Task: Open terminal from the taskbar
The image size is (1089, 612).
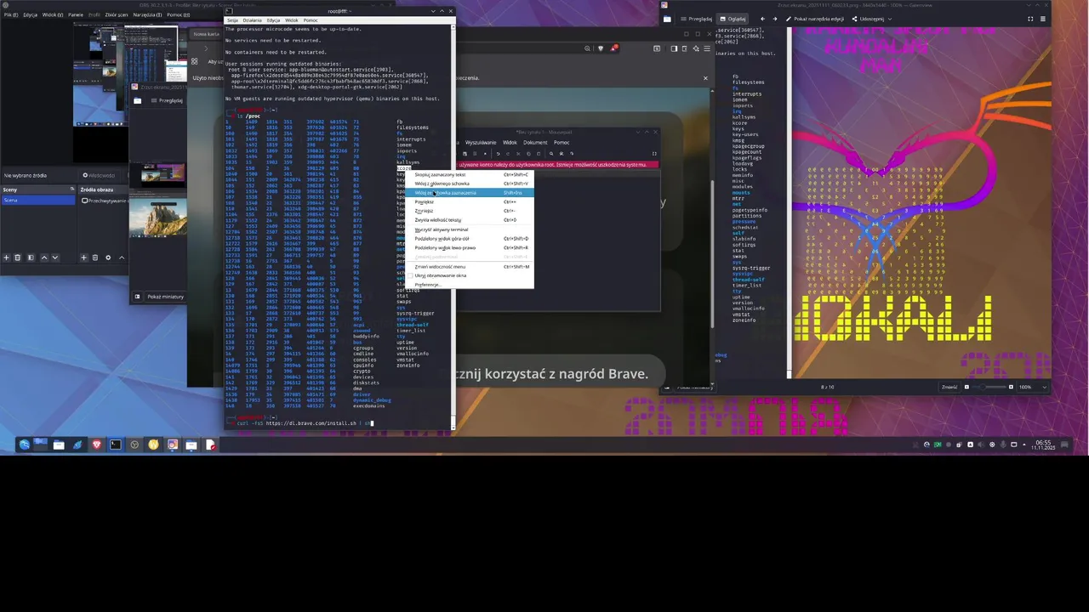Action: tap(115, 445)
